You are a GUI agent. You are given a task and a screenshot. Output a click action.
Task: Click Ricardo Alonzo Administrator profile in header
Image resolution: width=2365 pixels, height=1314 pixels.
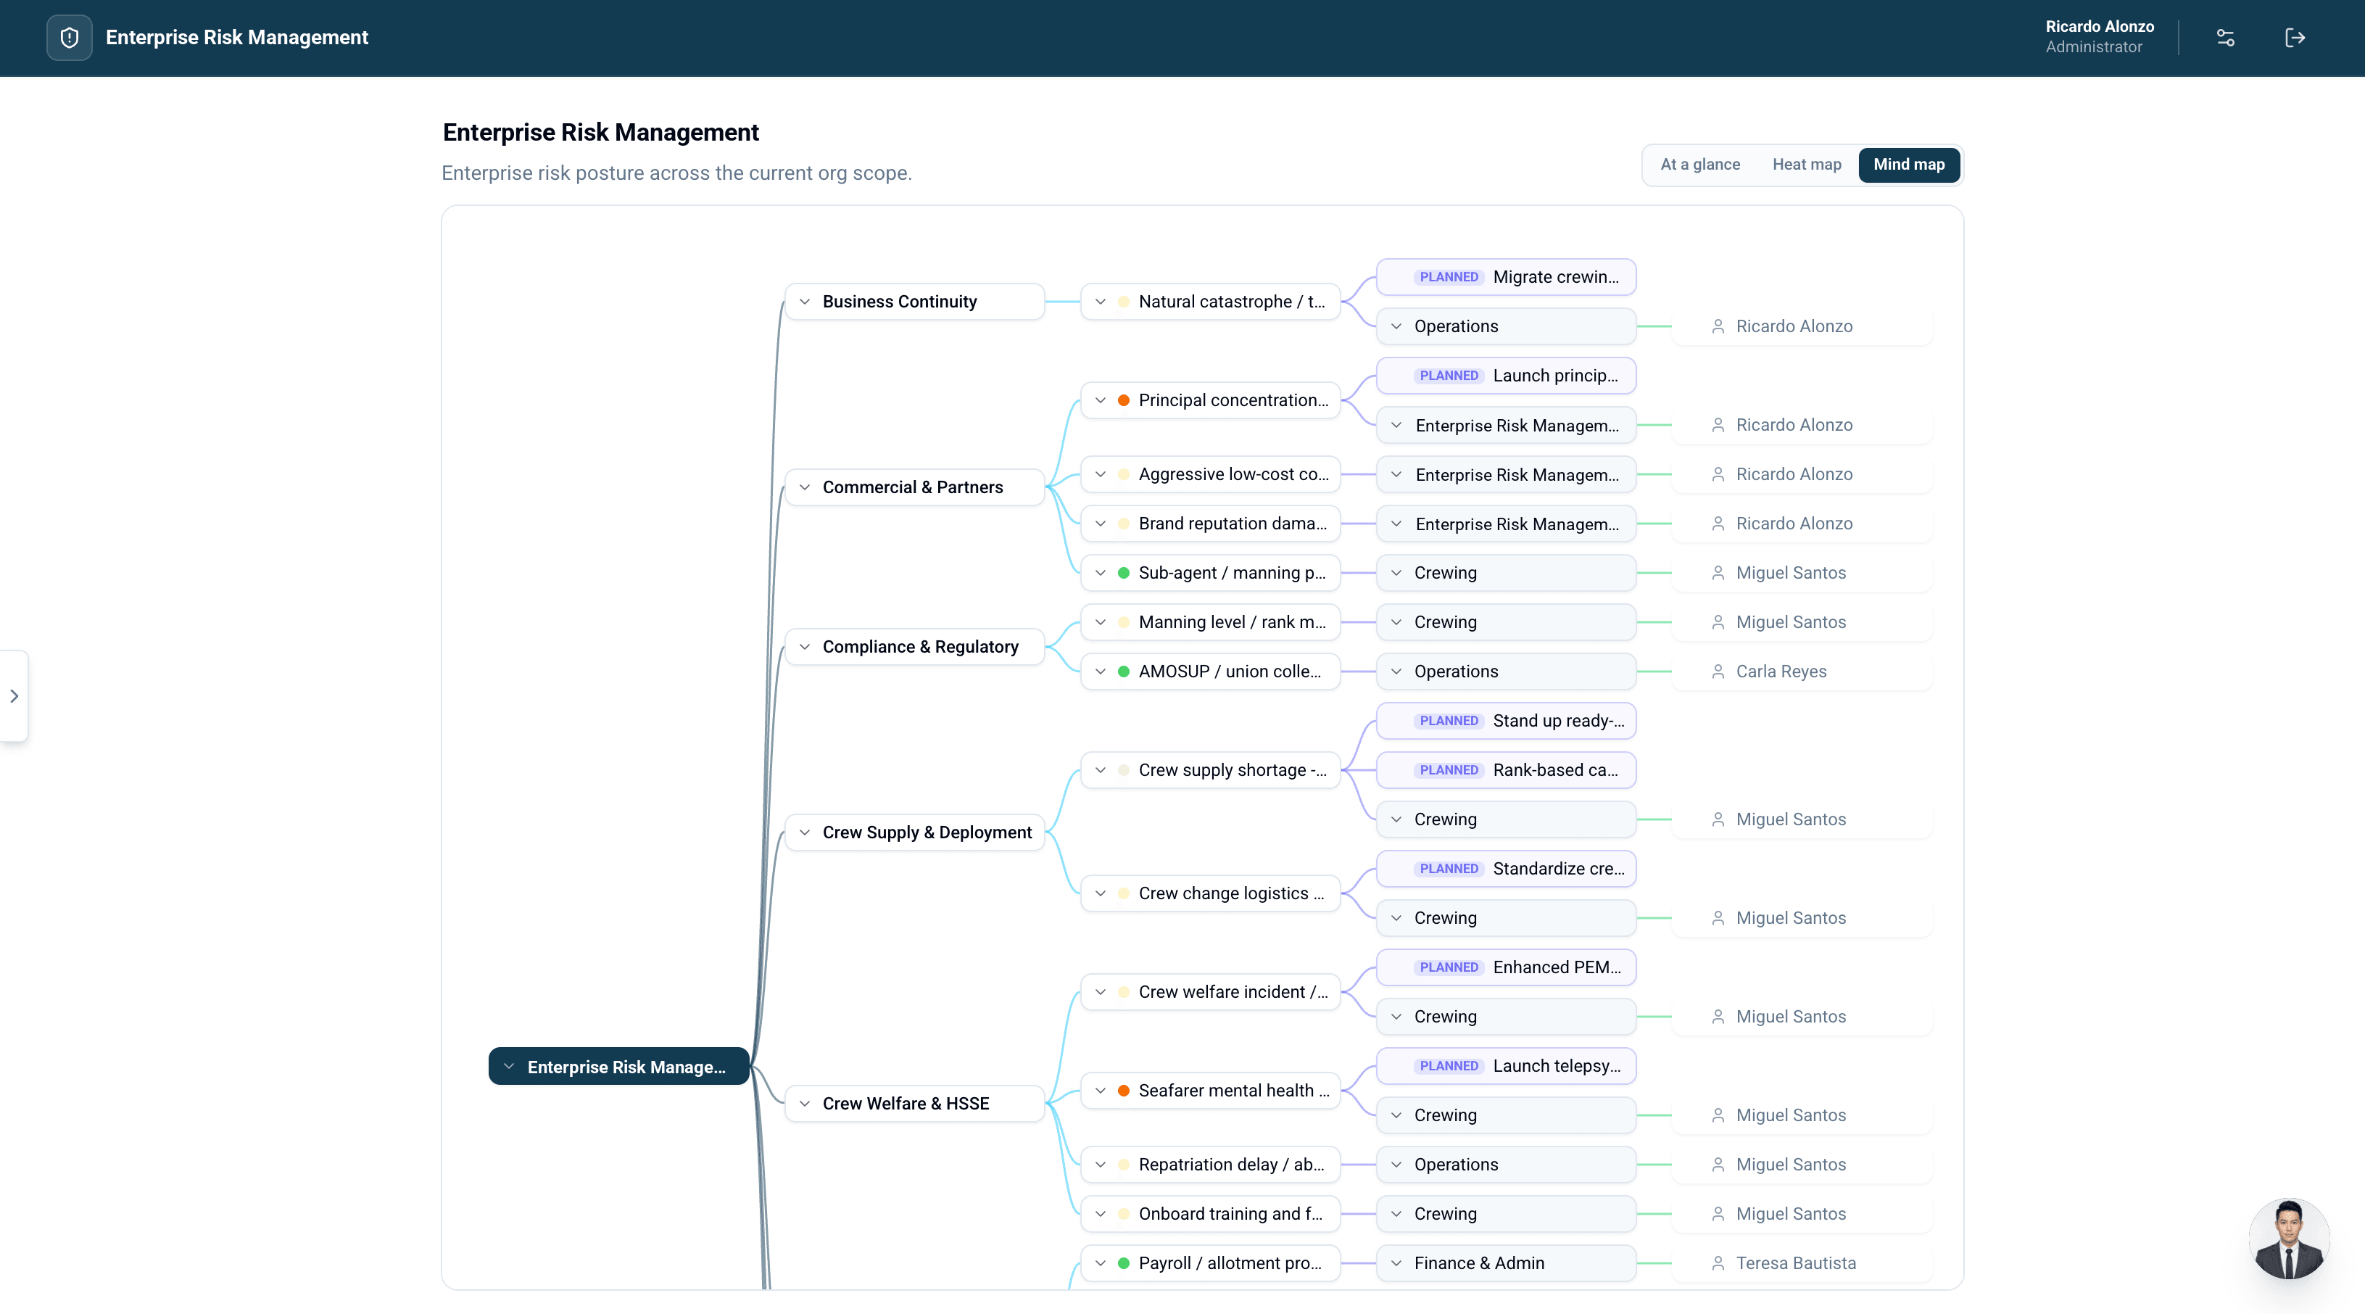coord(2099,37)
